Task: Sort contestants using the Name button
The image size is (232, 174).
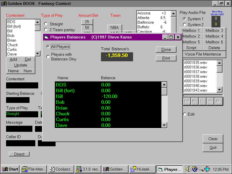Action: (13, 71)
